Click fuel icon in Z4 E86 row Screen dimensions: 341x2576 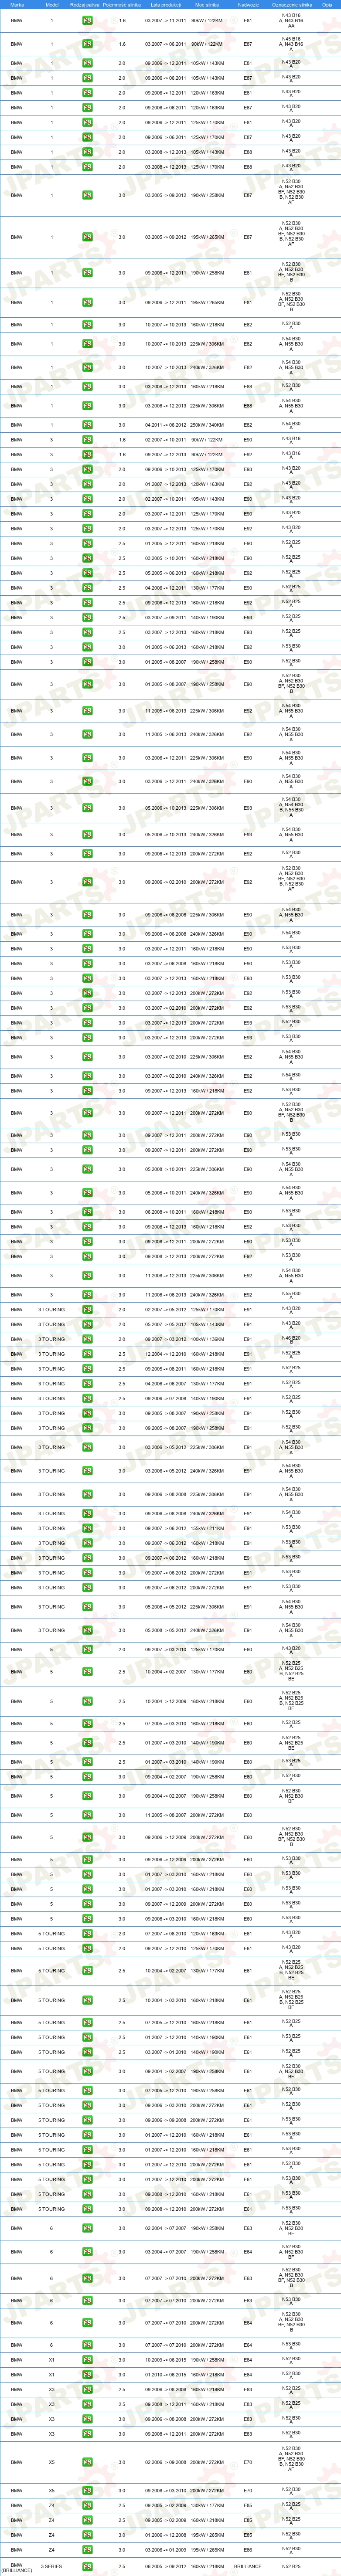point(88,2550)
